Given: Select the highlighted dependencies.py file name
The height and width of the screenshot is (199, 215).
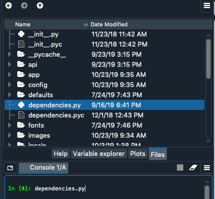Looking at the screenshot, I should click(55, 105).
